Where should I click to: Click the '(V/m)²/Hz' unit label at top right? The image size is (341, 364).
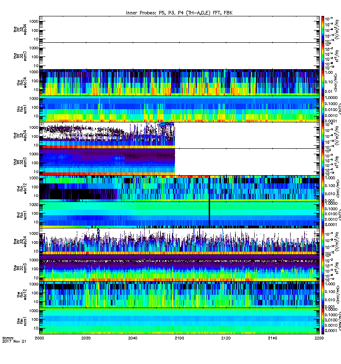[x=338, y=29]
